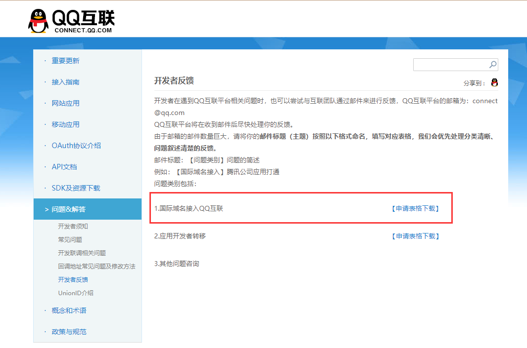Go to API文档 section
This screenshot has width=527, height=348.
64,167
